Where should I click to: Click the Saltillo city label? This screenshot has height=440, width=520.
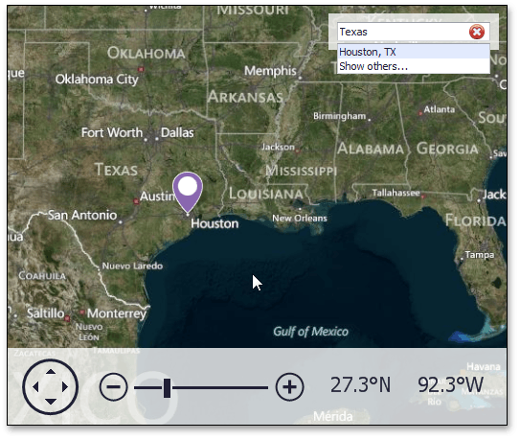[x=45, y=313]
